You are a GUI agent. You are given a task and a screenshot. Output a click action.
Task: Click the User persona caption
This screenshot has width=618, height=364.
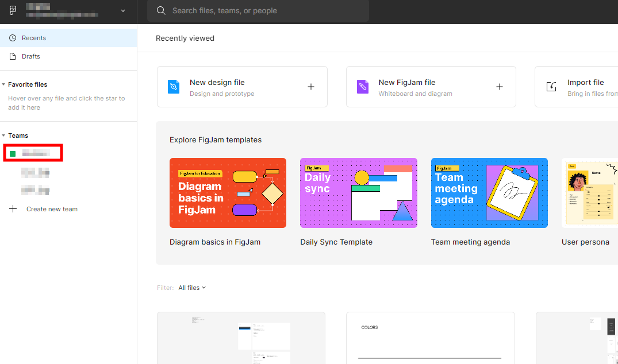[585, 242]
